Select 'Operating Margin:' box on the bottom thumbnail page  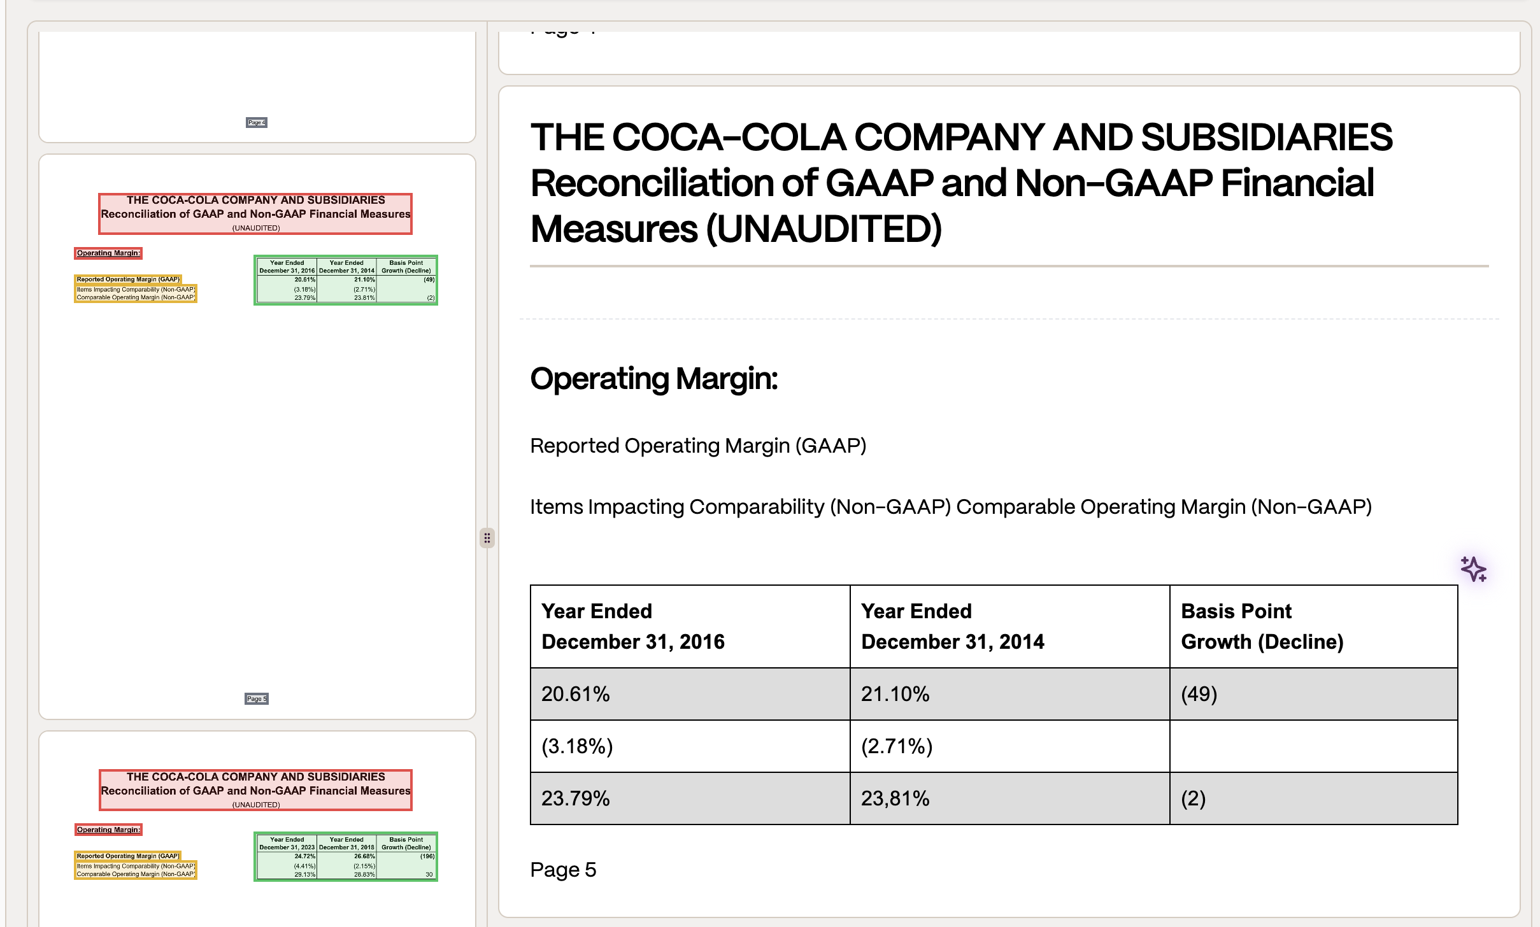[108, 830]
